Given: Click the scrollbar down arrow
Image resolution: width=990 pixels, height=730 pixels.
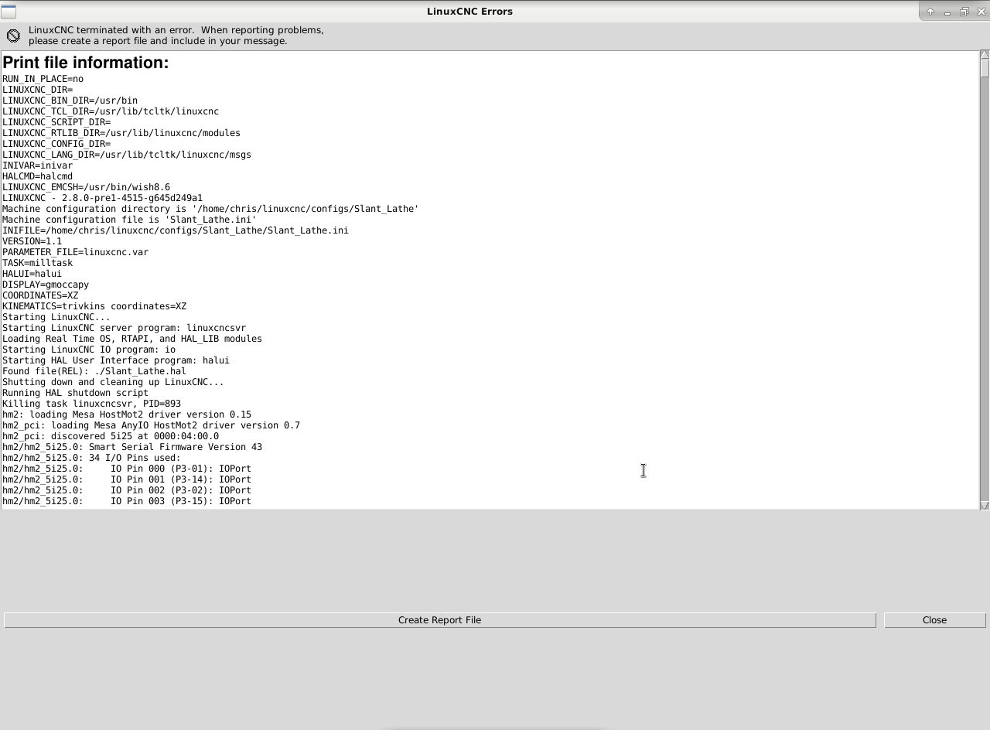Looking at the screenshot, I should click(x=985, y=505).
